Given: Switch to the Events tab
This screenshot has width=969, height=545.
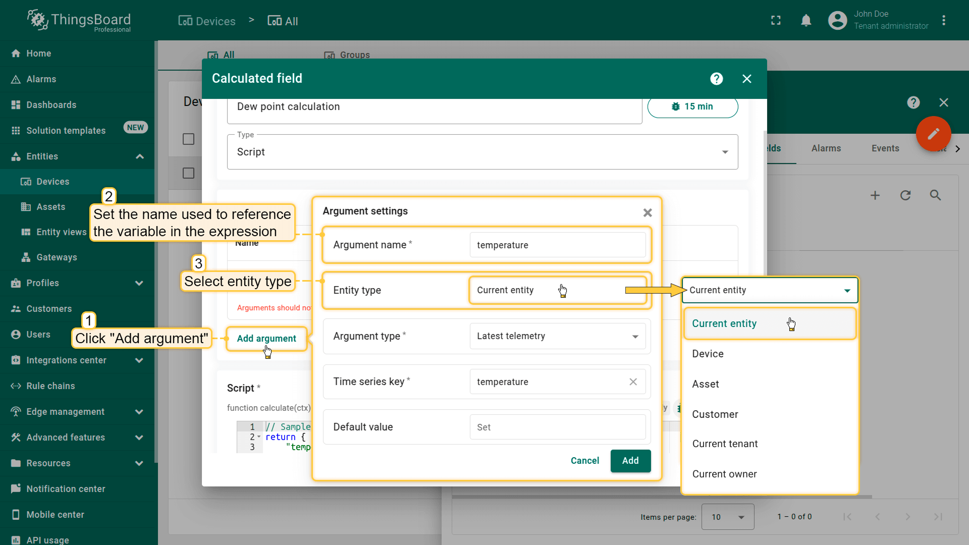Looking at the screenshot, I should click(885, 148).
